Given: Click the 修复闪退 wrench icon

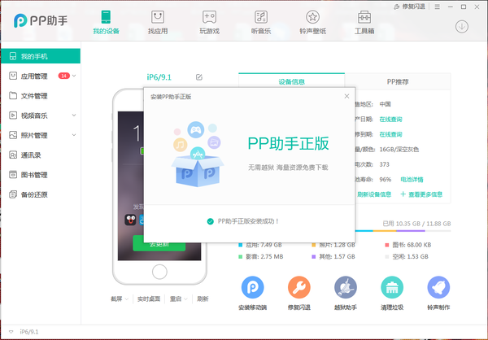Looking at the screenshot, I should (x=298, y=287).
